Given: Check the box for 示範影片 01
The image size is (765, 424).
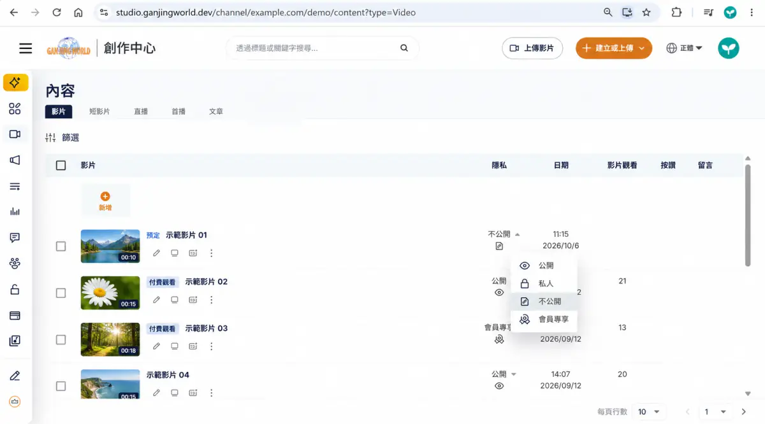Looking at the screenshot, I should pyautogui.click(x=61, y=246).
